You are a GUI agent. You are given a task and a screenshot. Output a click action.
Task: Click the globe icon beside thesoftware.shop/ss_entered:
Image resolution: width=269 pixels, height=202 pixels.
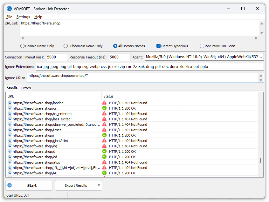(x=10, y=113)
